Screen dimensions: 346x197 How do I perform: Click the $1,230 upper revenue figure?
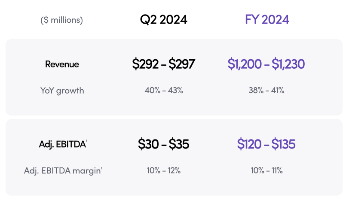(x=288, y=64)
